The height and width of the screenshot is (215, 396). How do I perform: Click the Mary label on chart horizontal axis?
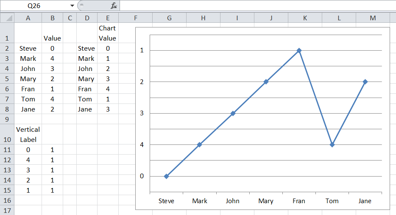(266, 201)
